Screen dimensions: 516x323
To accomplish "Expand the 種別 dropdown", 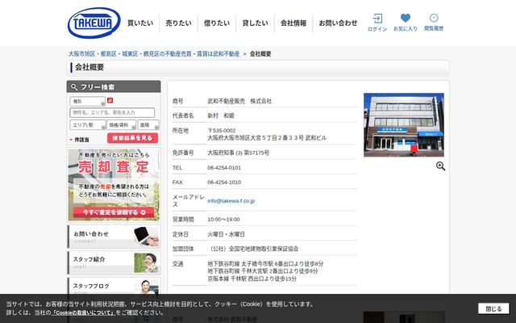I will (x=88, y=101).
